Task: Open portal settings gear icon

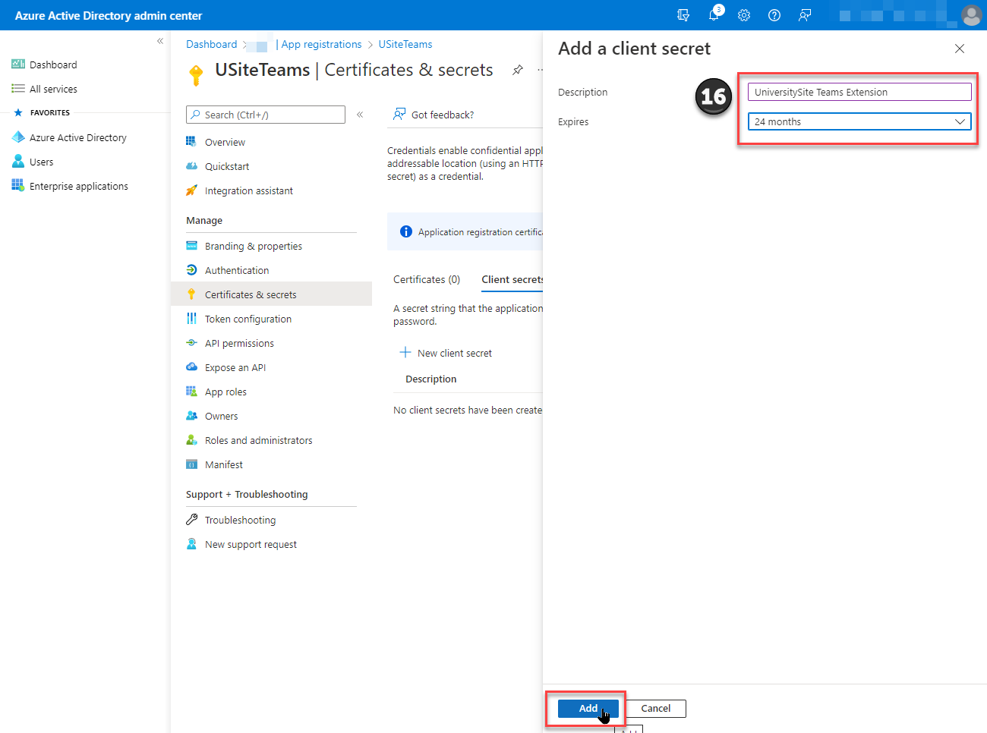Action: [x=744, y=15]
